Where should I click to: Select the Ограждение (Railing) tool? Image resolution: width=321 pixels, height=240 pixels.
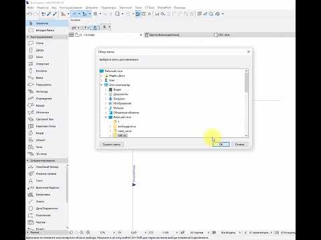coord(47,99)
